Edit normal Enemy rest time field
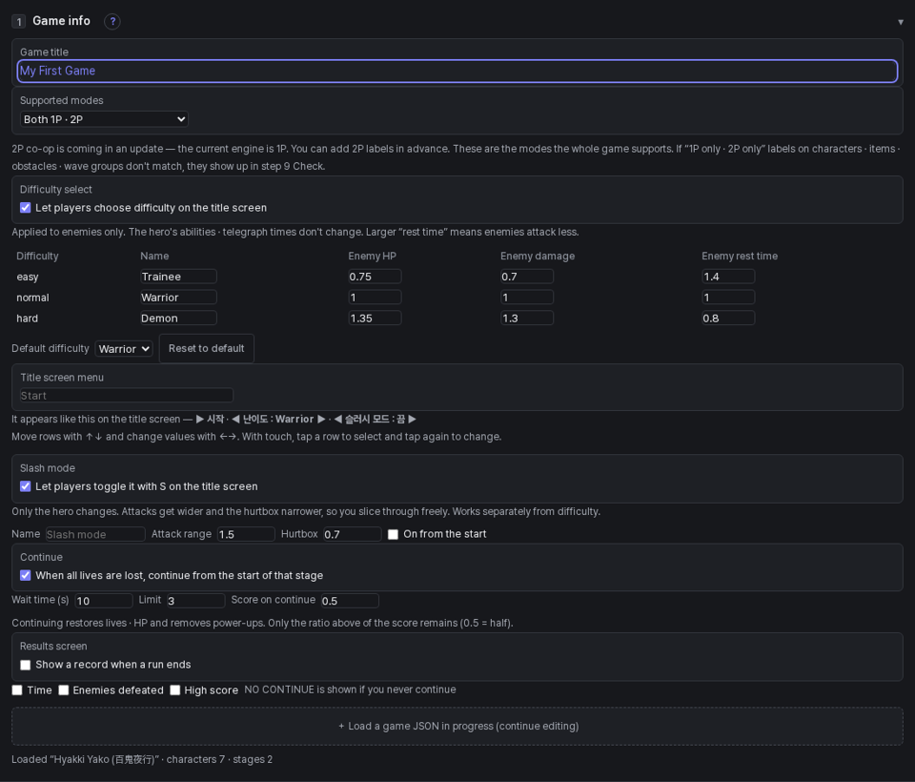This screenshot has width=915, height=782. [728, 298]
